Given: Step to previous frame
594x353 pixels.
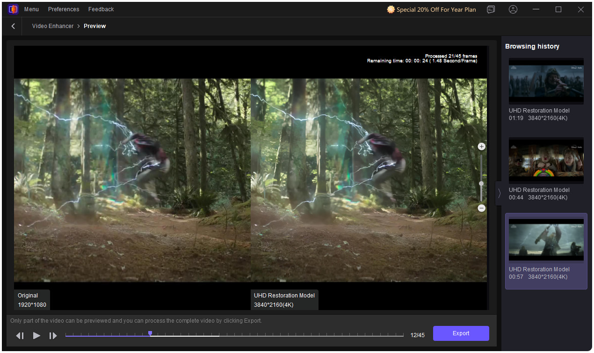Looking at the screenshot, I should click(20, 335).
